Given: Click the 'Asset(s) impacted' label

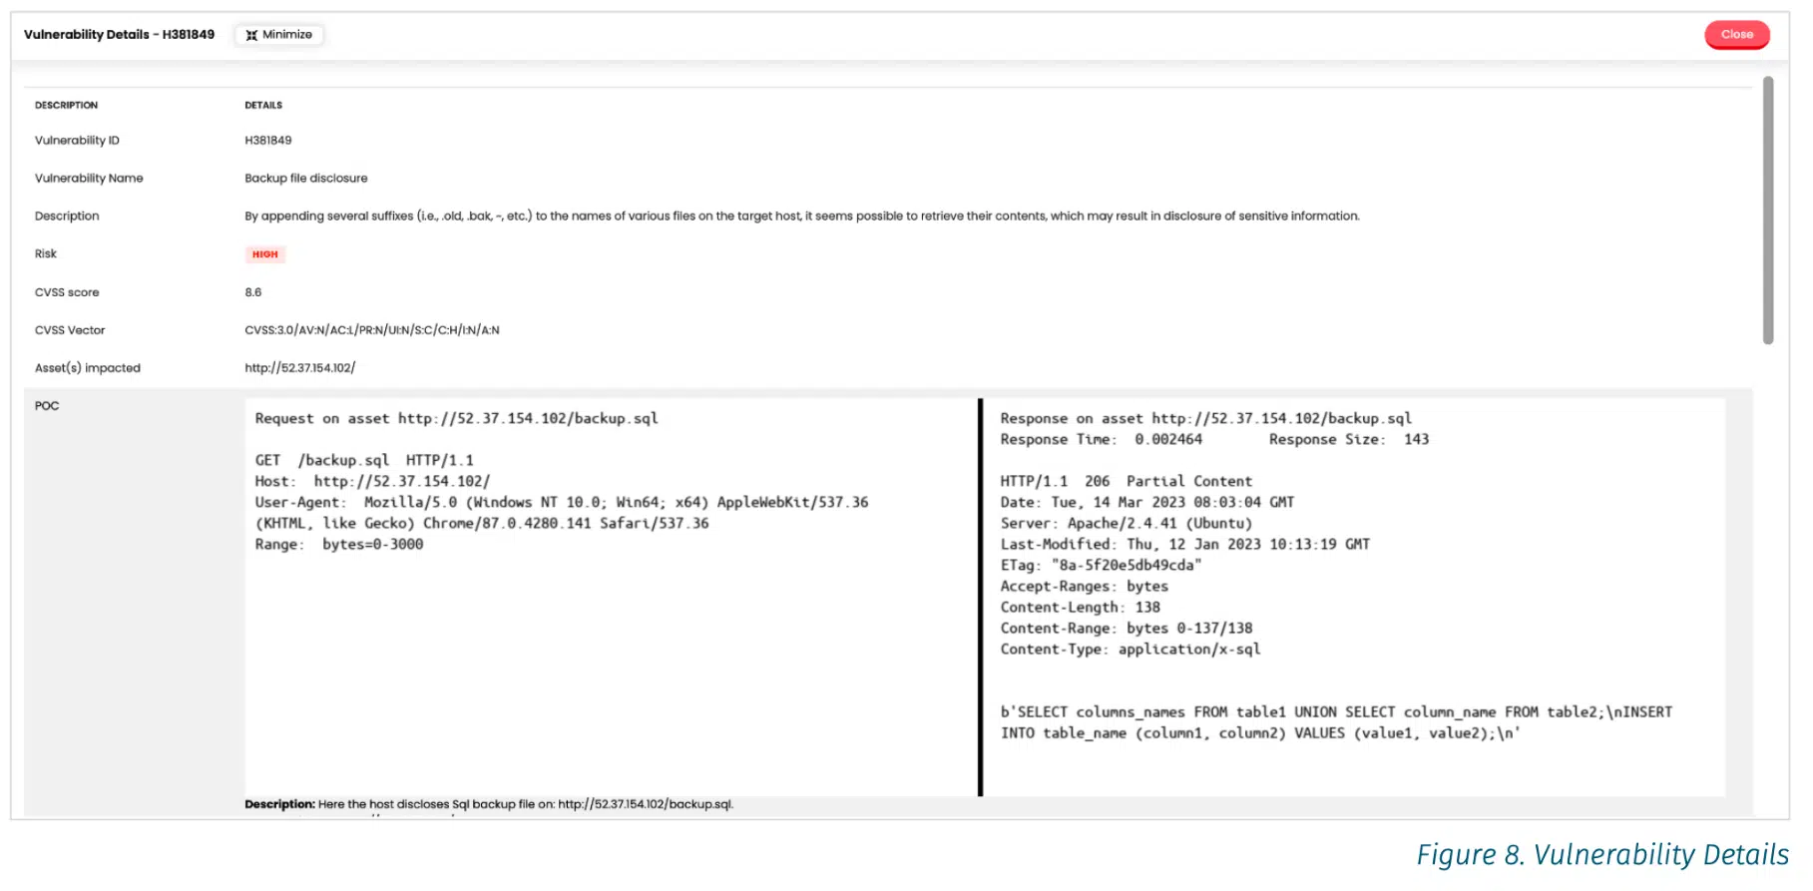Looking at the screenshot, I should coord(88,368).
